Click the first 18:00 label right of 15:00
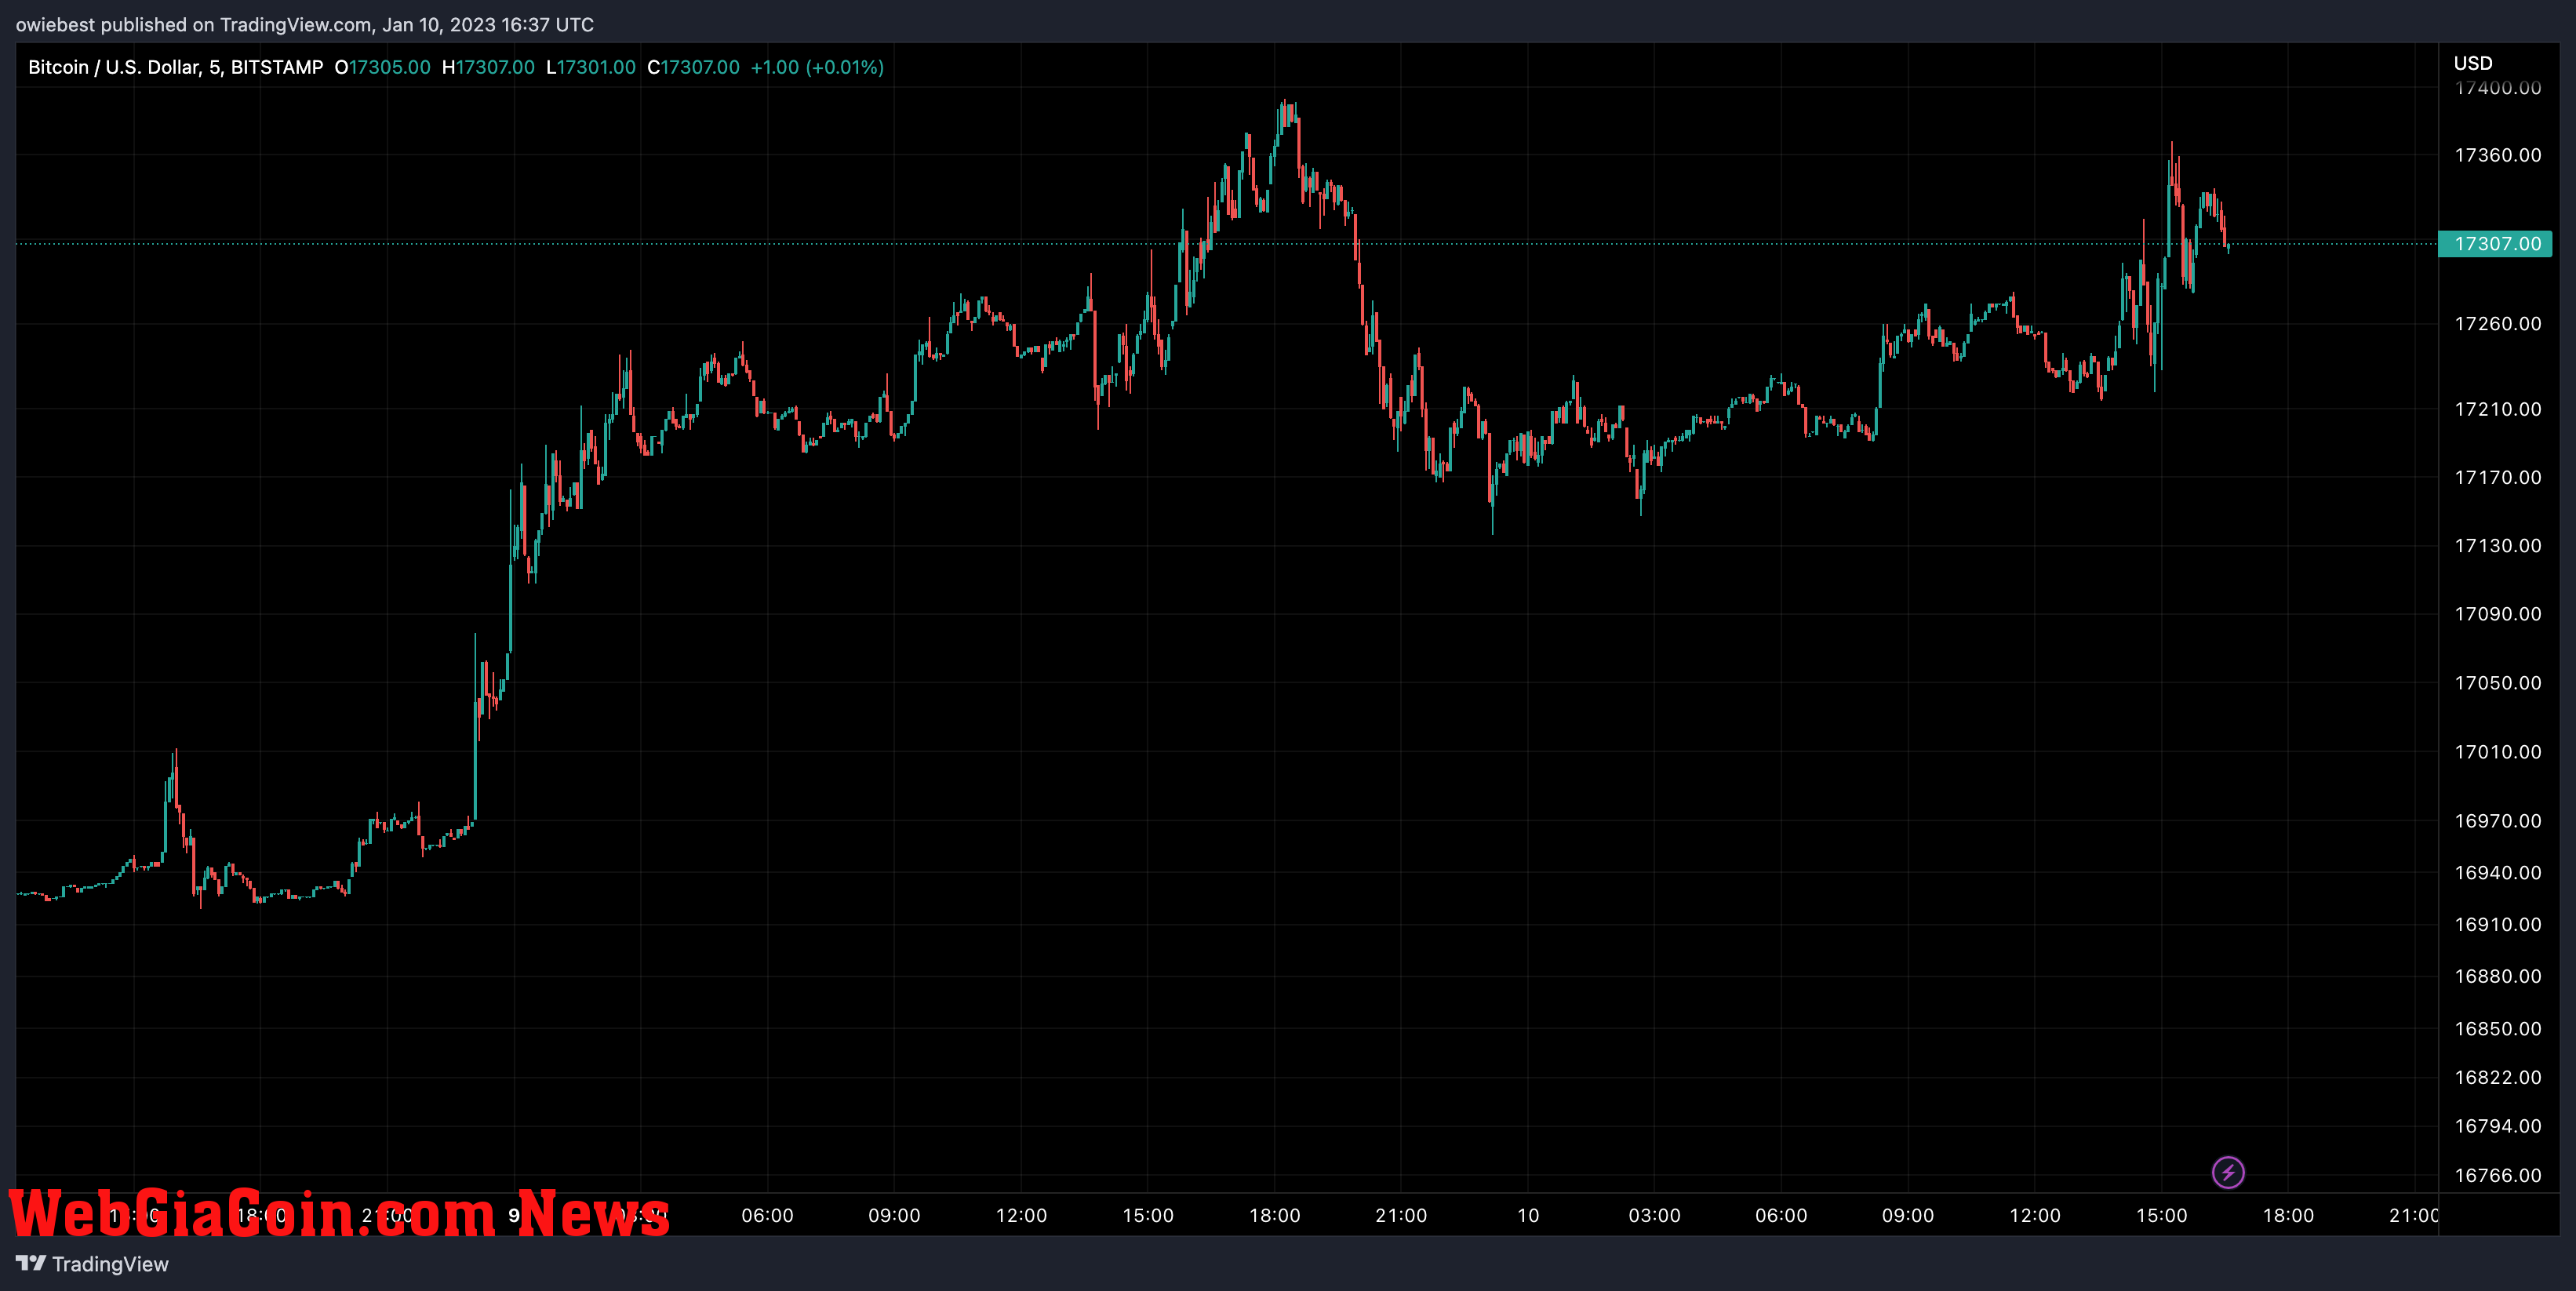Screen dimensions: 2576x1291 [1275, 1216]
